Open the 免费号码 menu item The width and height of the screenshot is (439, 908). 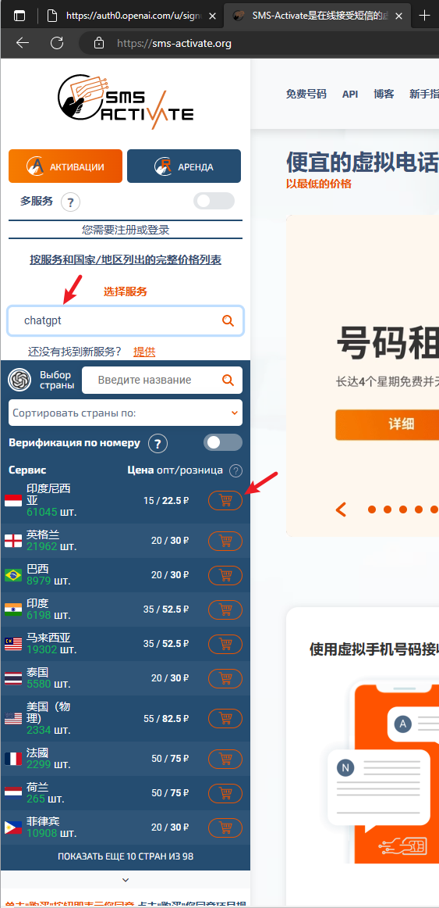pos(306,94)
